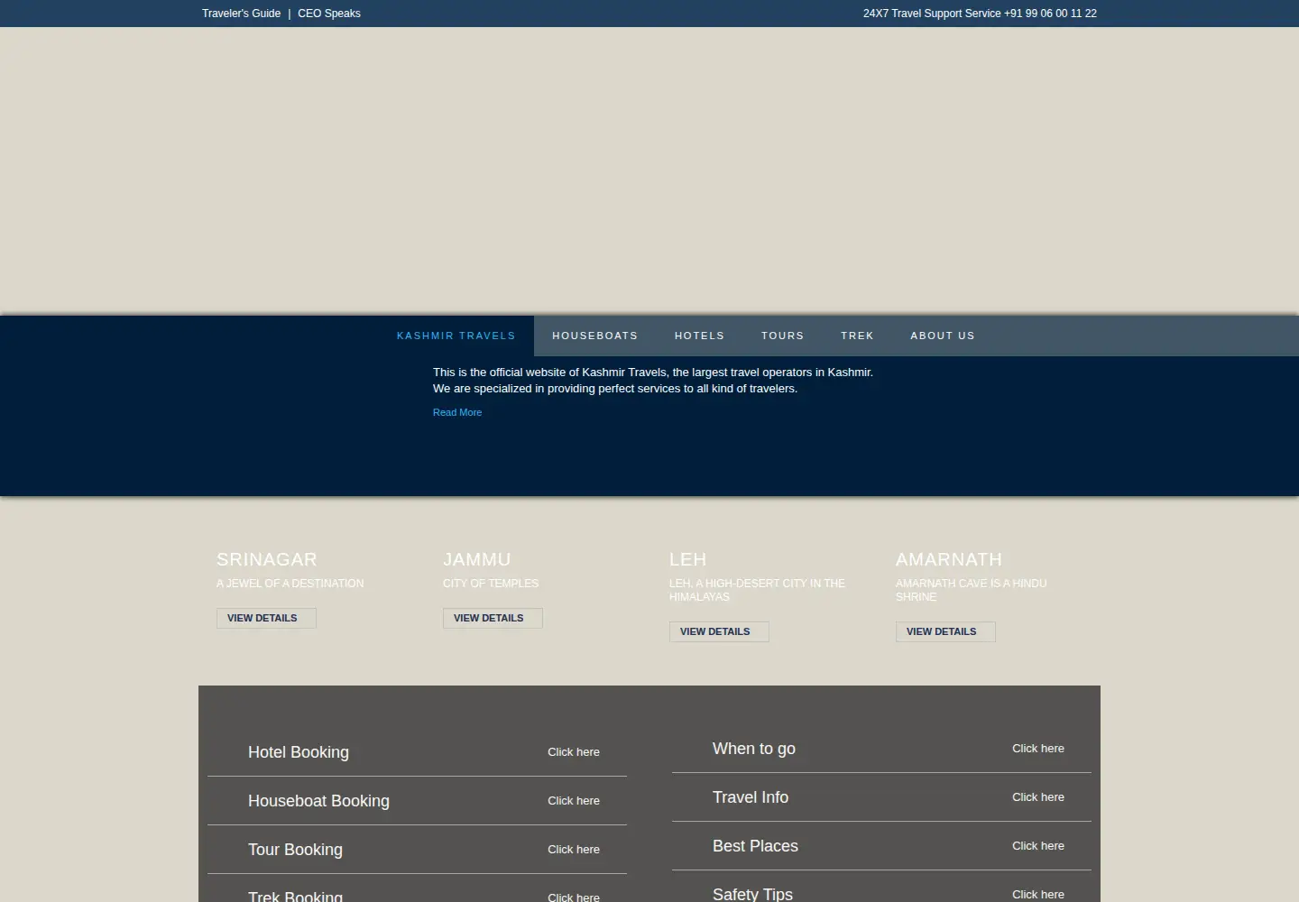Open the CEO Speaks link

click(x=329, y=14)
